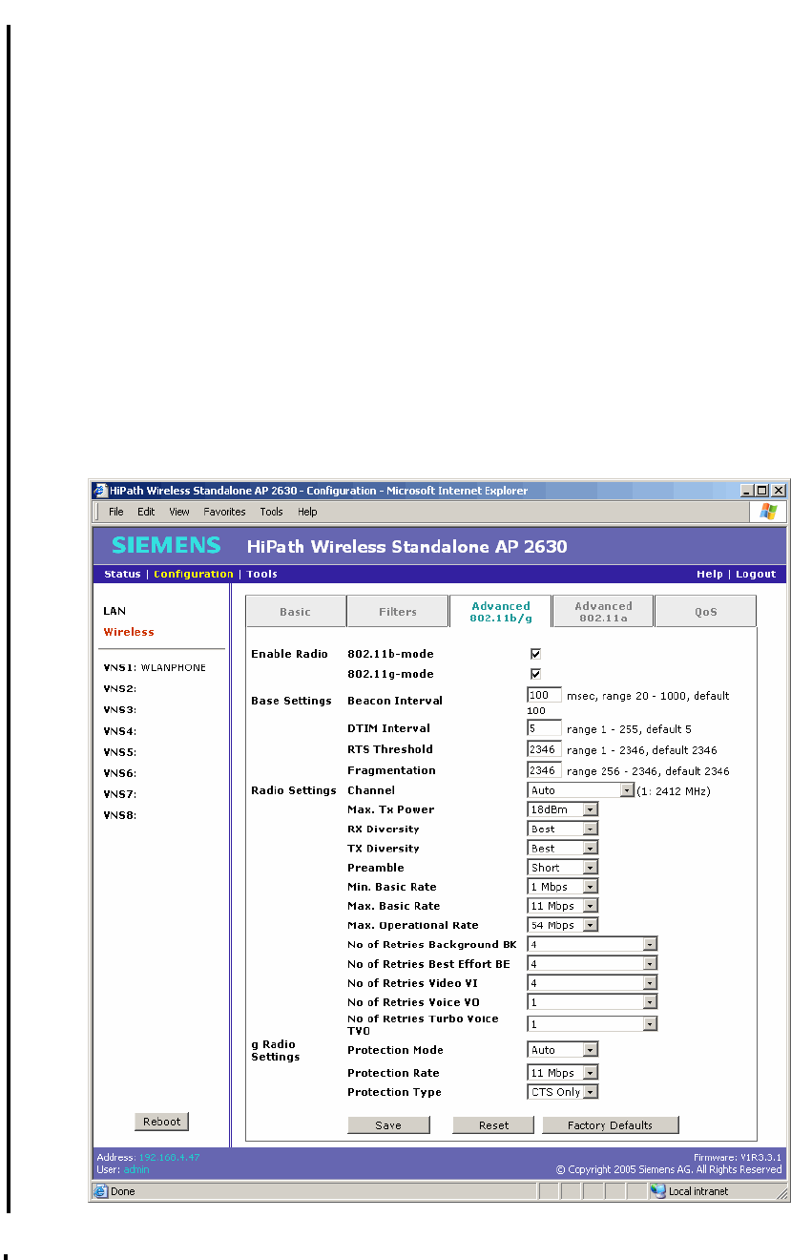The width and height of the screenshot is (791, 1260).
Task: Open No of Retries Best Effort BE dropdown
Action: 593,964
